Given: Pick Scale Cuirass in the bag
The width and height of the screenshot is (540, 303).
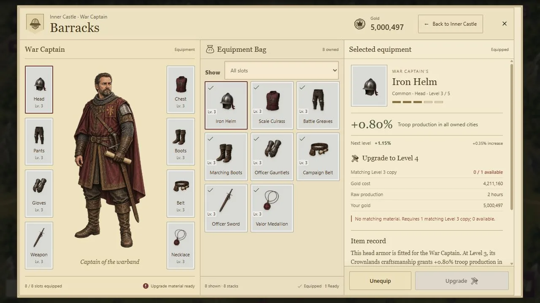Looking at the screenshot, I should click(x=272, y=105).
